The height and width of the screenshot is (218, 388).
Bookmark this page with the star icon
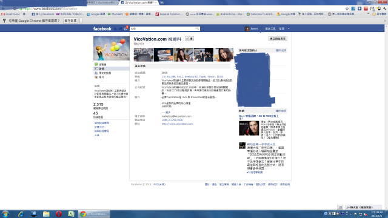point(347,8)
